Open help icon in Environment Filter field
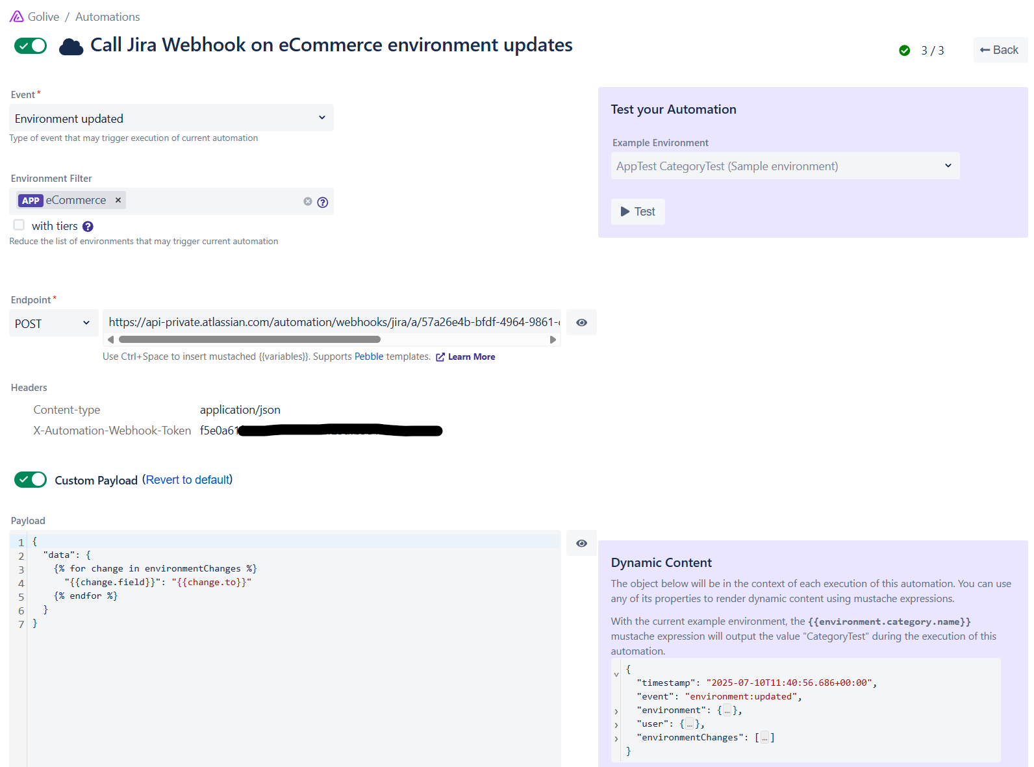1034x767 pixels. point(322,202)
